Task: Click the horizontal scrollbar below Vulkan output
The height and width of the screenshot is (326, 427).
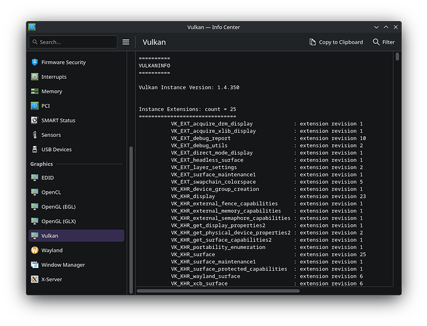Action: coord(218,291)
